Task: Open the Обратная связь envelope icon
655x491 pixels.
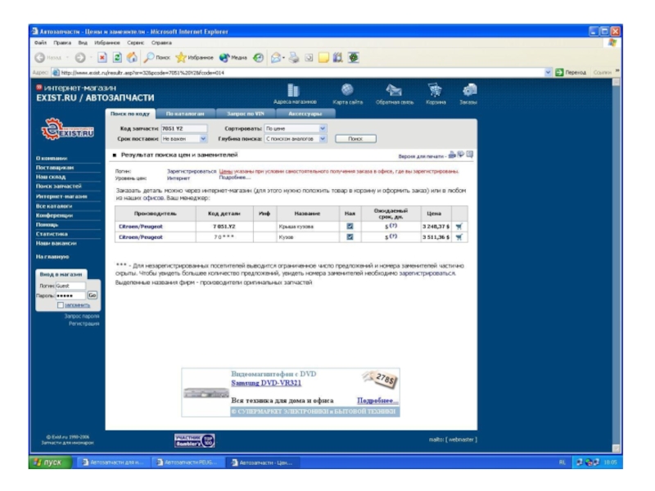Action: click(394, 90)
